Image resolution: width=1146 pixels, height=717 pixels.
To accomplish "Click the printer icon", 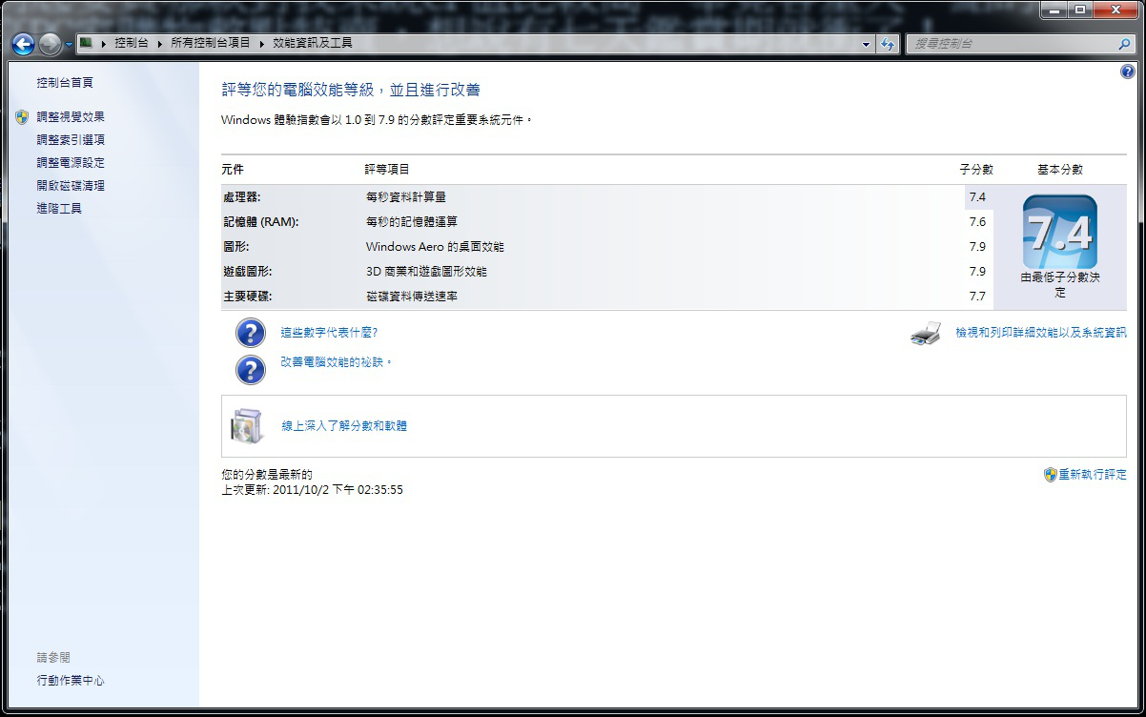I will click(926, 334).
